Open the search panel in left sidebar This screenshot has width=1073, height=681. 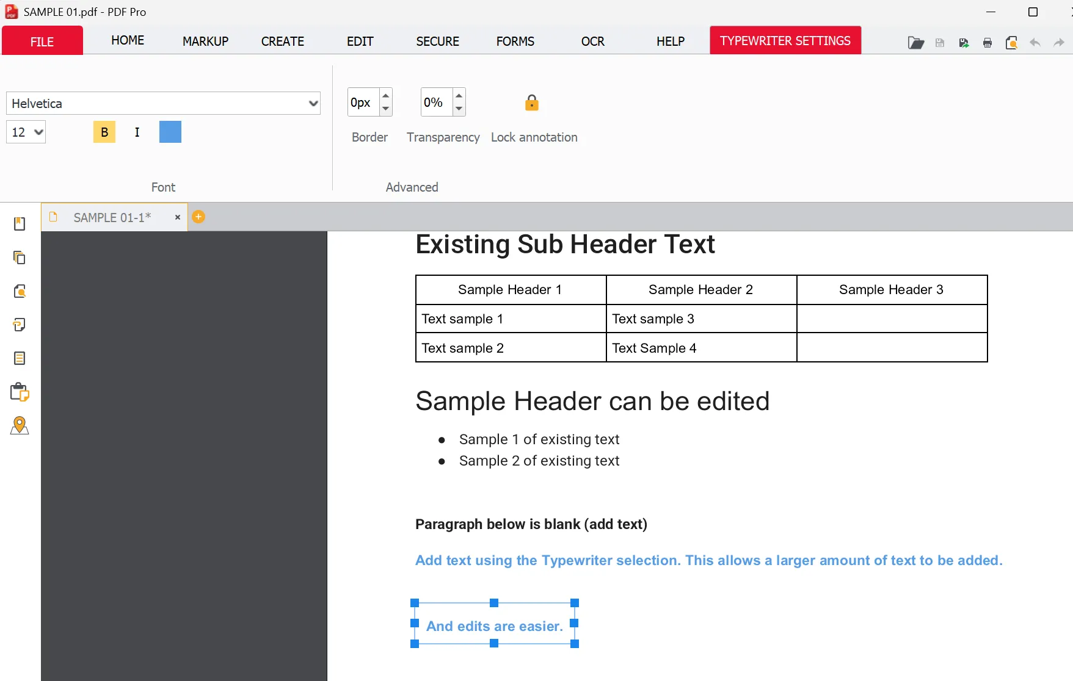pyautogui.click(x=20, y=291)
